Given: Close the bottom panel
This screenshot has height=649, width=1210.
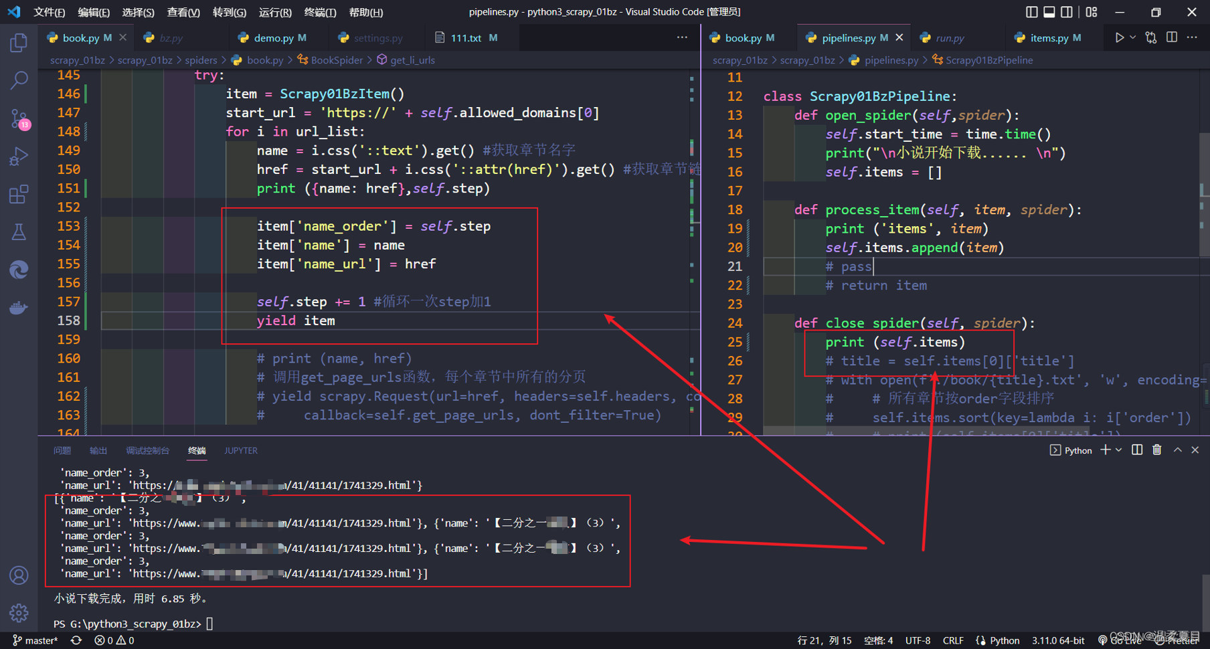Looking at the screenshot, I should (x=1195, y=450).
